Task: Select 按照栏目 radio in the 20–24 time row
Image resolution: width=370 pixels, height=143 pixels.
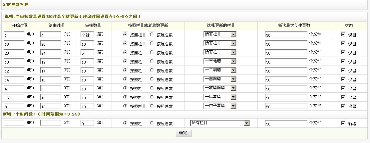Action: 125,52
